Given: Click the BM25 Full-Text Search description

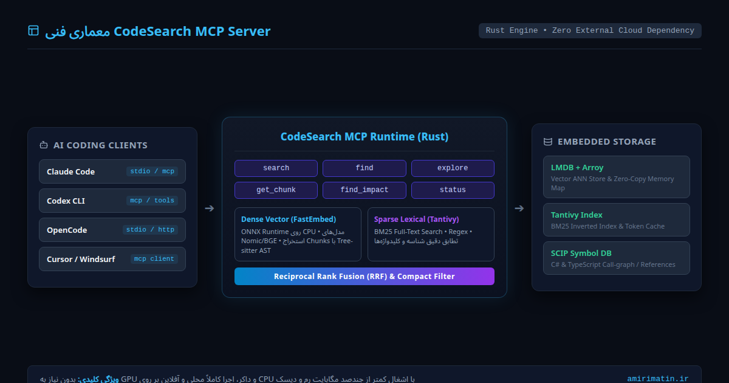Looking at the screenshot, I should (423, 236).
